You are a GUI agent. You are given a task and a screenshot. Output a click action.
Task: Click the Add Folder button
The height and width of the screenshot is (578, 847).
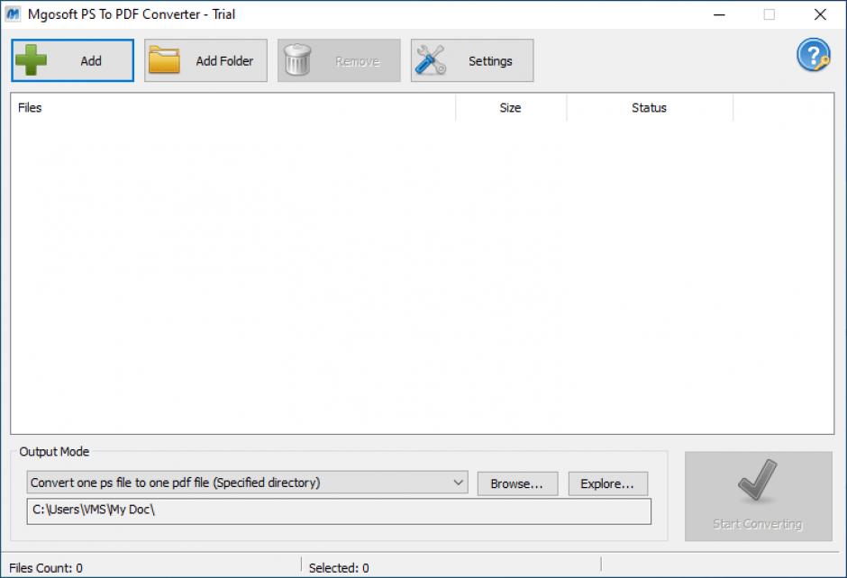205,60
